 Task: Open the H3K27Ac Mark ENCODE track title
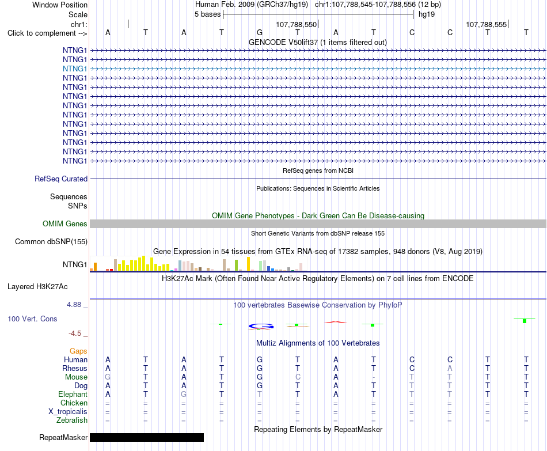click(318, 279)
